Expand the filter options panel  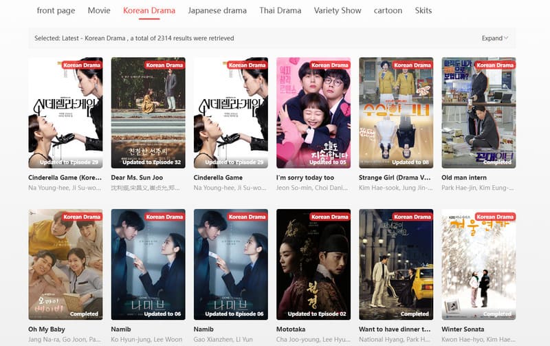pos(494,38)
